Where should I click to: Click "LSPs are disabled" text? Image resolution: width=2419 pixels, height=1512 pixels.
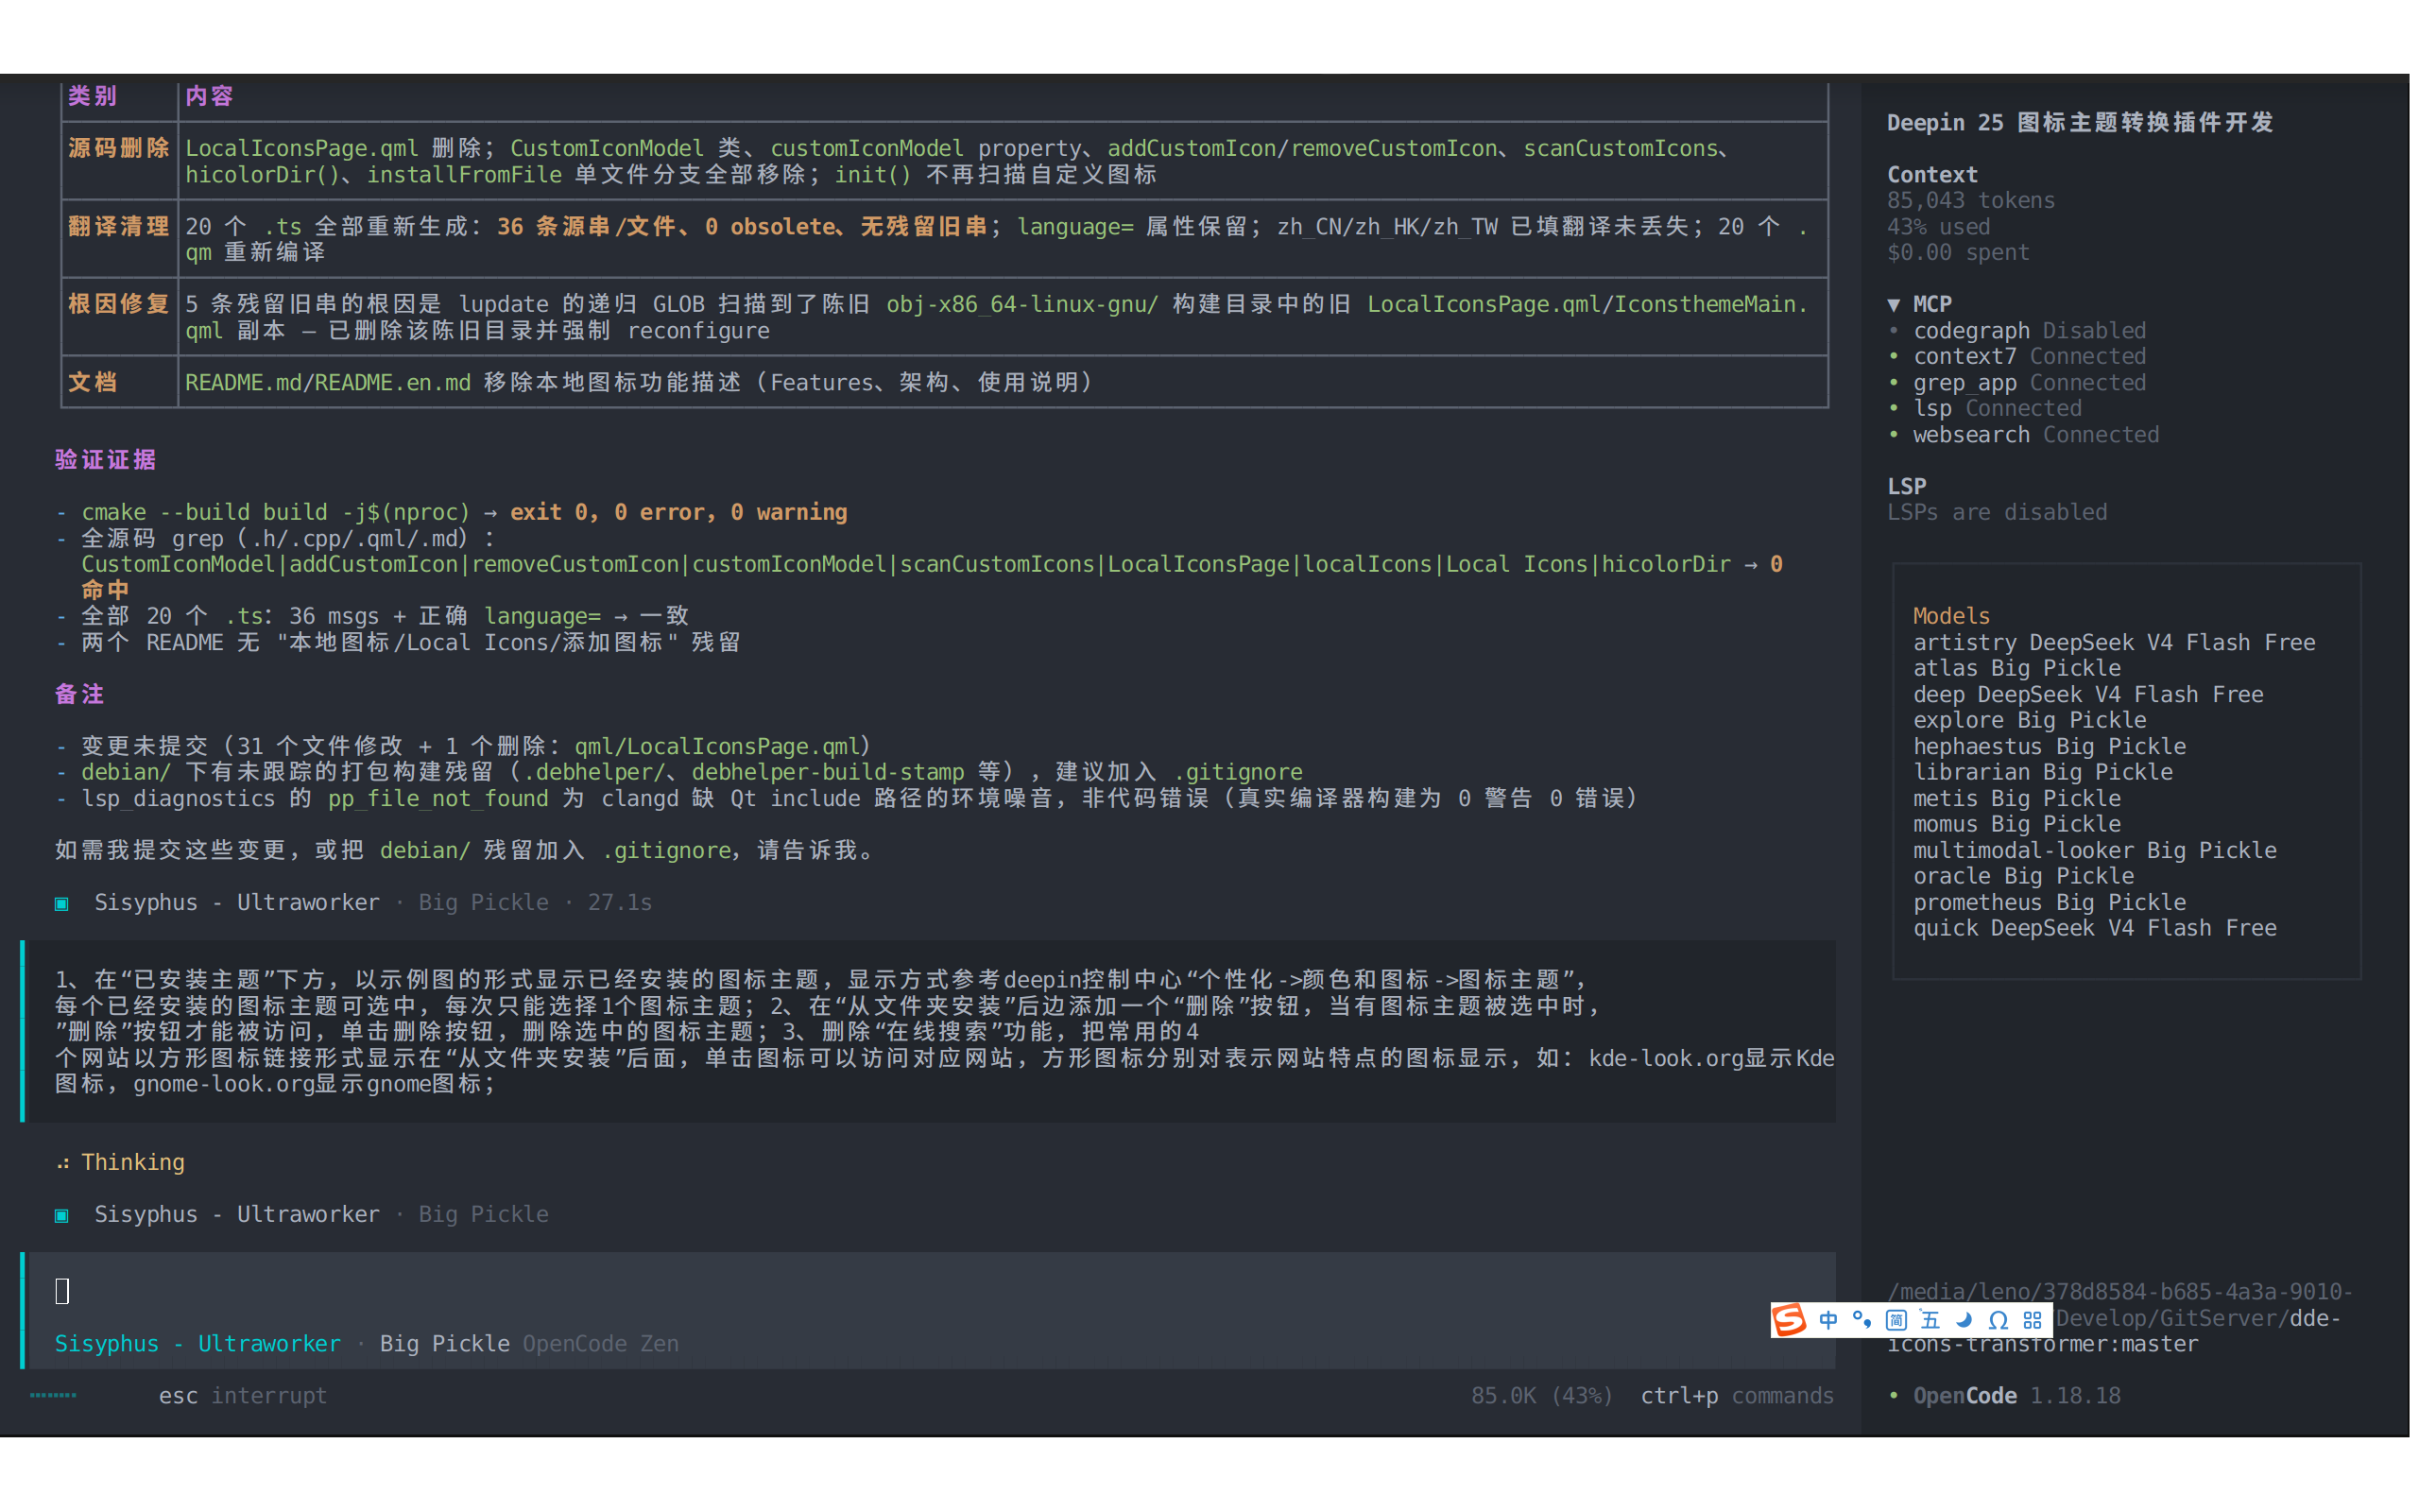[x=1998, y=512]
